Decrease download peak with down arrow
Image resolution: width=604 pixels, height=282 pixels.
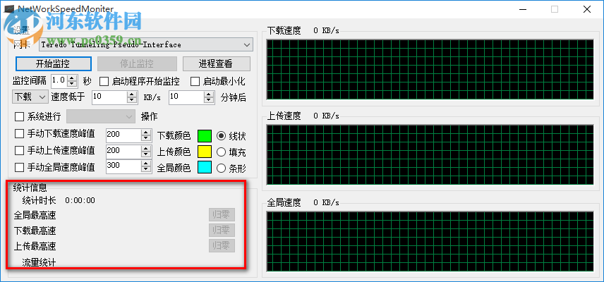point(146,137)
